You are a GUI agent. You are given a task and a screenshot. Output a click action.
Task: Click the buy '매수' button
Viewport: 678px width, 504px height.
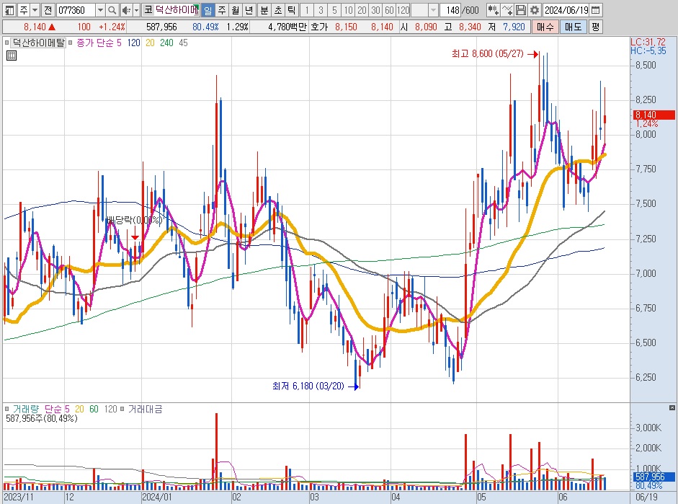tap(545, 27)
